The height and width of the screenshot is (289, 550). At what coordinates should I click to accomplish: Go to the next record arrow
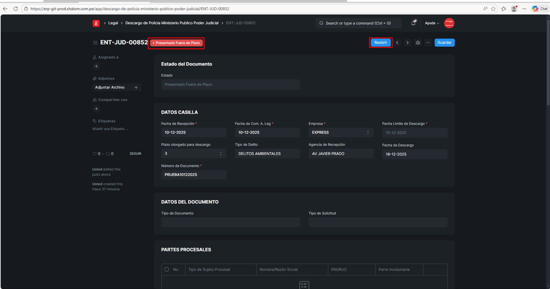click(407, 43)
